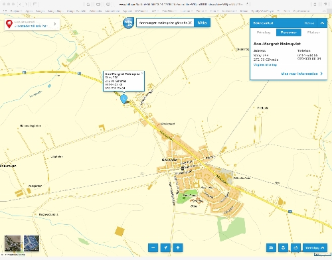Click the blue location pin on the map
The width and height of the screenshot is (332, 260).
(124, 99)
